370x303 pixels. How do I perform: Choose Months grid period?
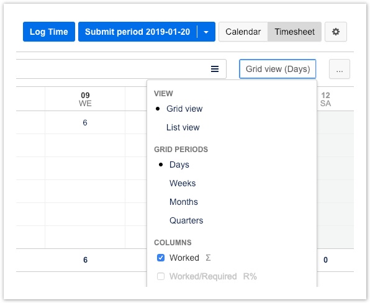[184, 202]
